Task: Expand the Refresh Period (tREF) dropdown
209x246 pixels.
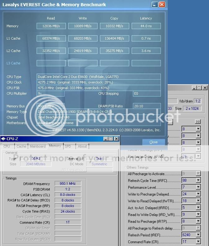Action: (198, 235)
